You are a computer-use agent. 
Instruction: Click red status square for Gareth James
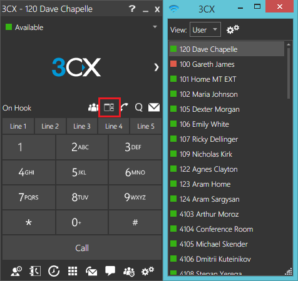tap(173, 64)
